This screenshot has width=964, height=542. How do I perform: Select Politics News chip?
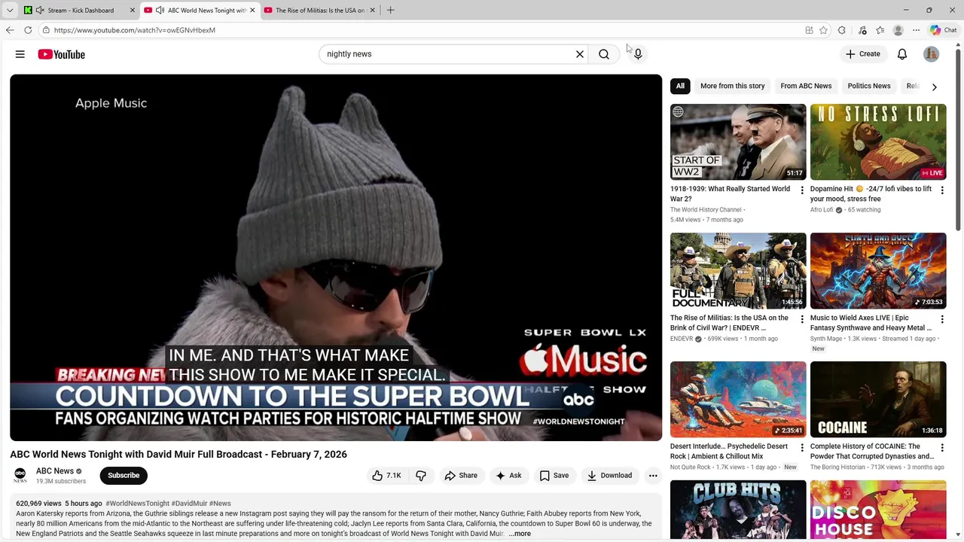click(x=868, y=86)
